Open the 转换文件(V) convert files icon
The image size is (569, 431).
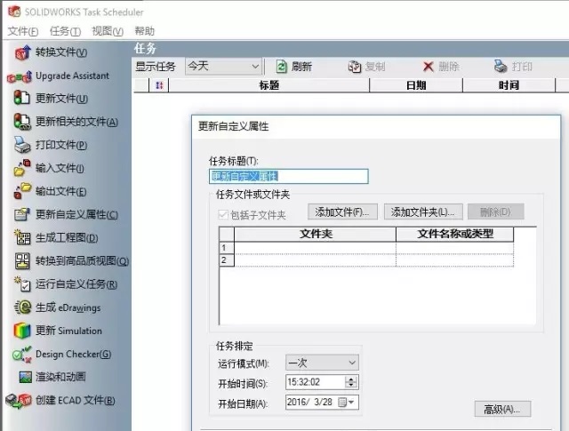[x=23, y=52]
